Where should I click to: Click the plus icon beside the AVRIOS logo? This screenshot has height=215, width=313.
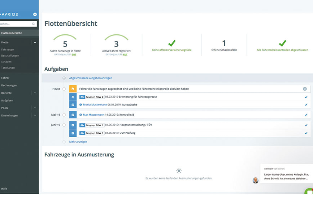[x=35, y=14]
